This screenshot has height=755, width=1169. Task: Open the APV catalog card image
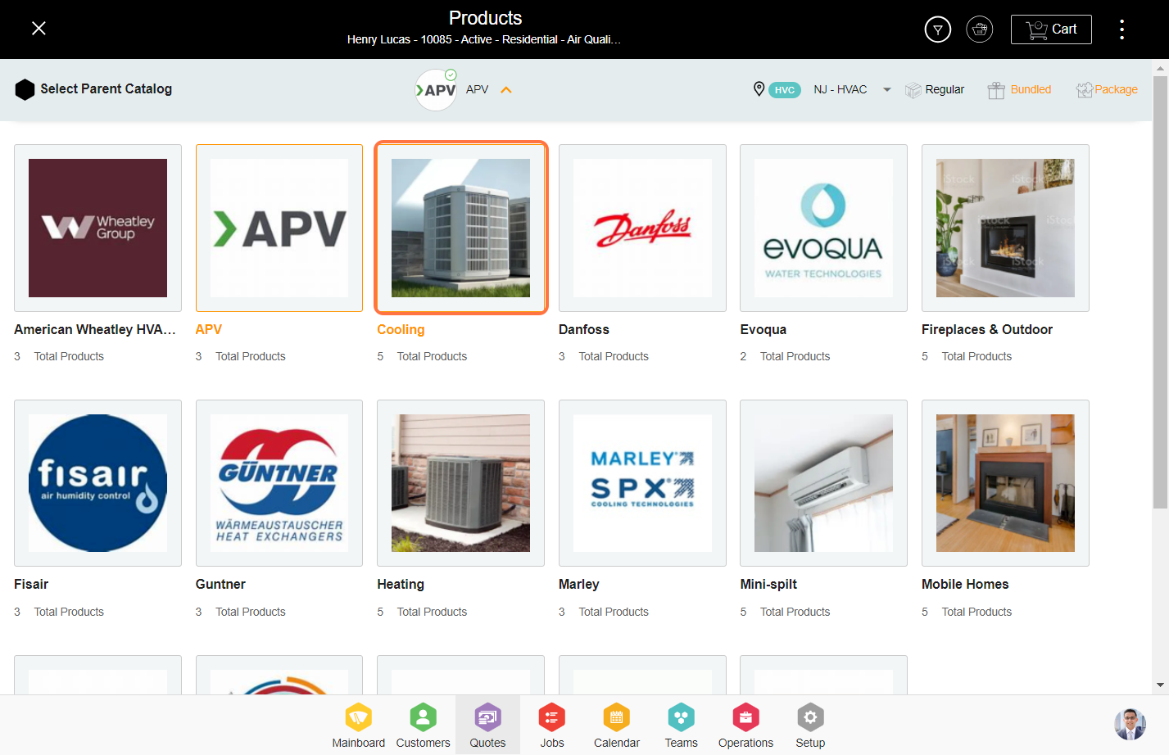[x=279, y=228]
